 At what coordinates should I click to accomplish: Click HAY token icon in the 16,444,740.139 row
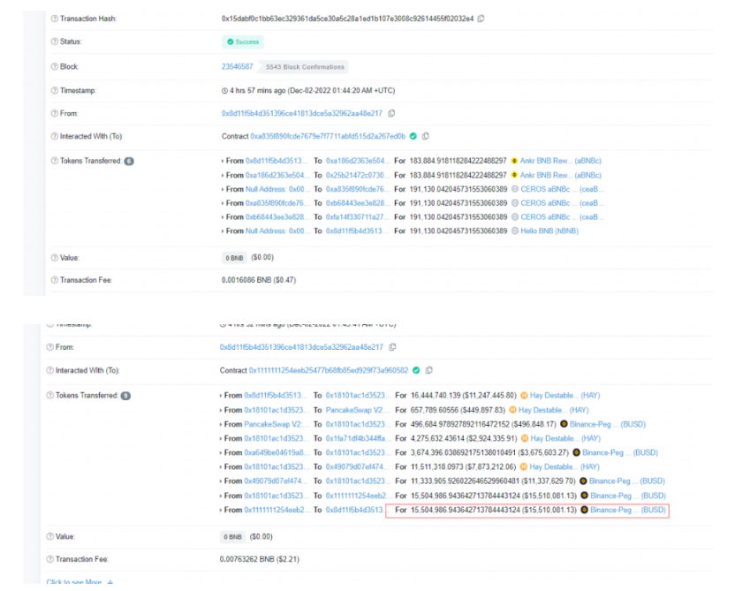[x=524, y=396]
